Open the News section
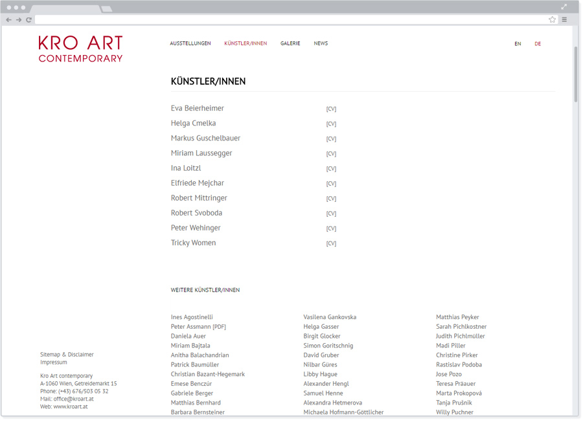Viewport: 583px width, 422px height. point(321,43)
